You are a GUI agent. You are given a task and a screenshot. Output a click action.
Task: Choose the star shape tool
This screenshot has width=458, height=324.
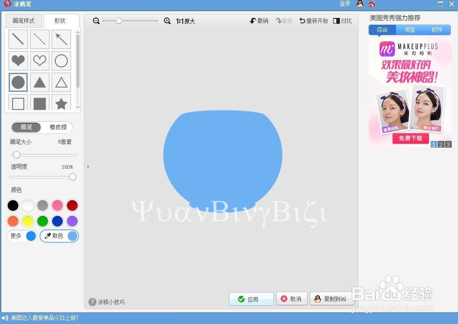point(61,104)
